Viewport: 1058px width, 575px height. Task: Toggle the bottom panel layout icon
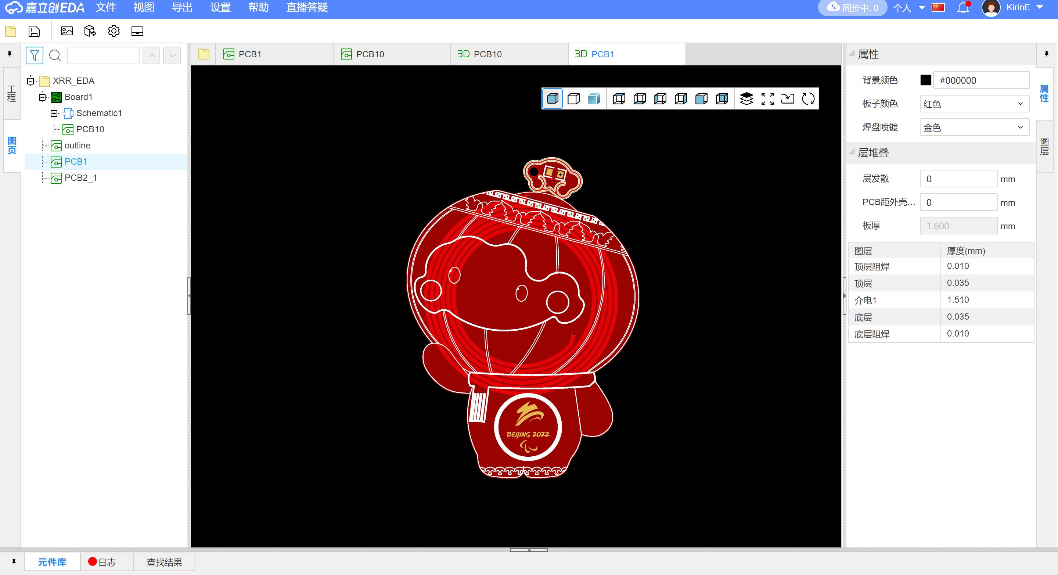click(x=137, y=31)
